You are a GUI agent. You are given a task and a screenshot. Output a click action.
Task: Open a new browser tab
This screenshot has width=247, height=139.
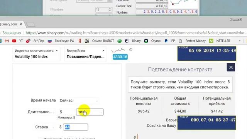(30, 24)
